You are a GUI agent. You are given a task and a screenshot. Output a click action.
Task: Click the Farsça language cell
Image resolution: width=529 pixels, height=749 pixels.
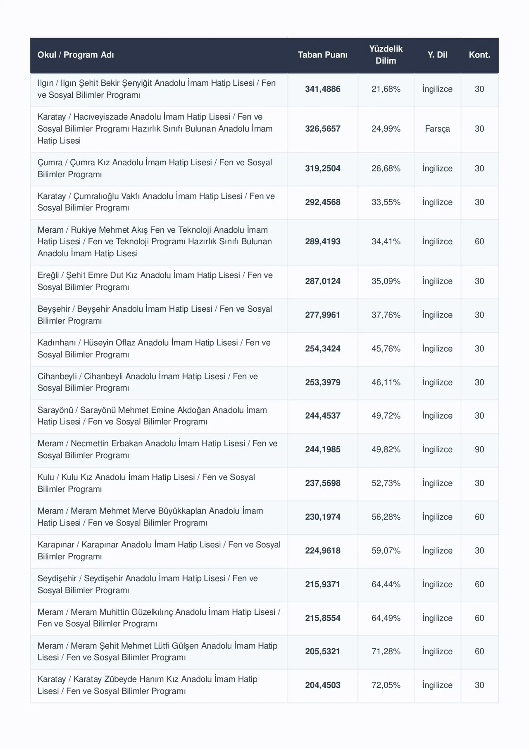(437, 129)
